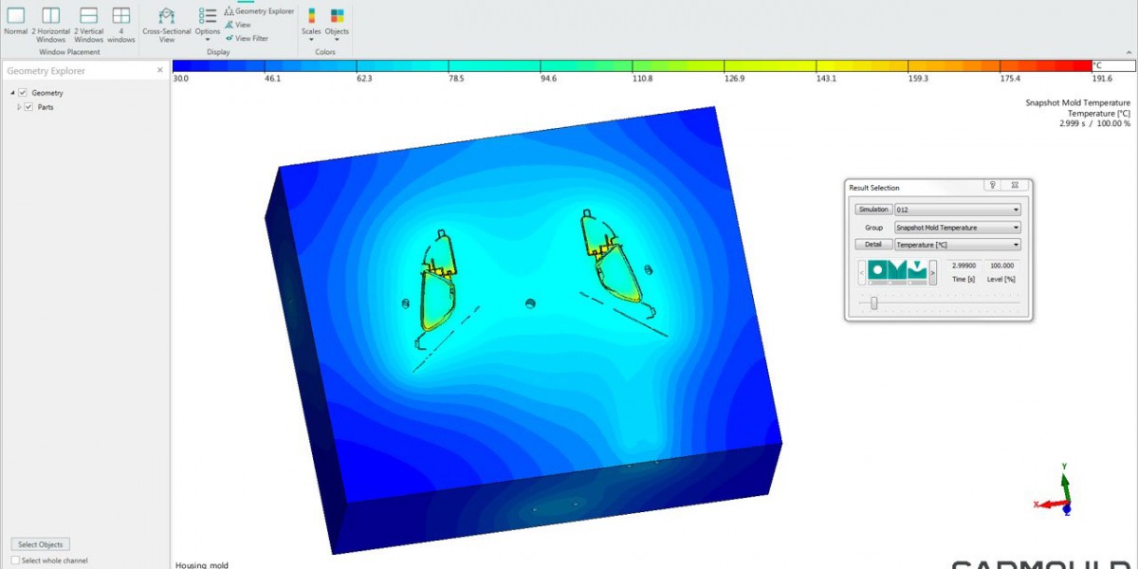The width and height of the screenshot is (1138, 569).
Task: Expand the Parts tree node
Action: [19, 107]
